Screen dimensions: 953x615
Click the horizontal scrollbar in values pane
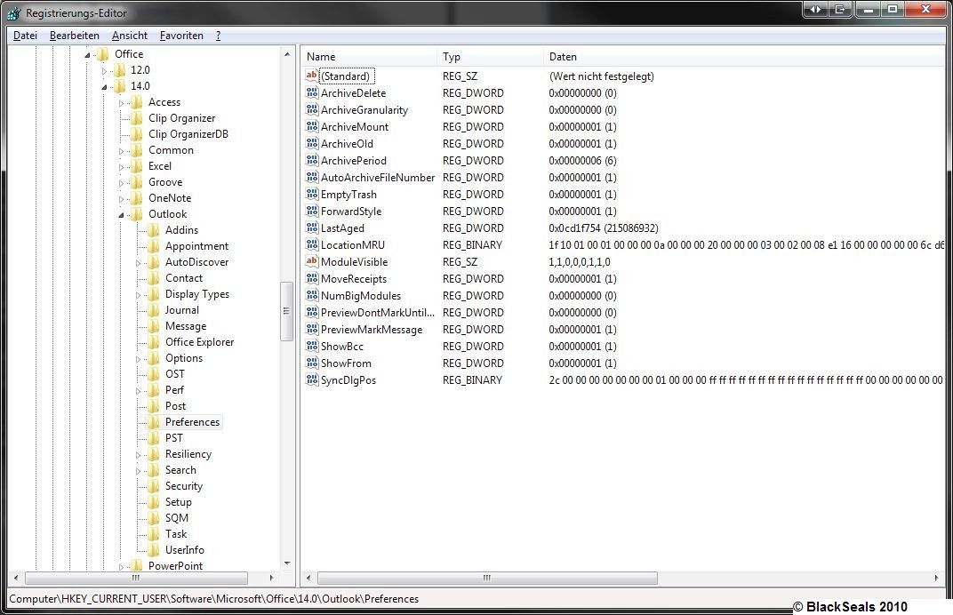[486, 578]
